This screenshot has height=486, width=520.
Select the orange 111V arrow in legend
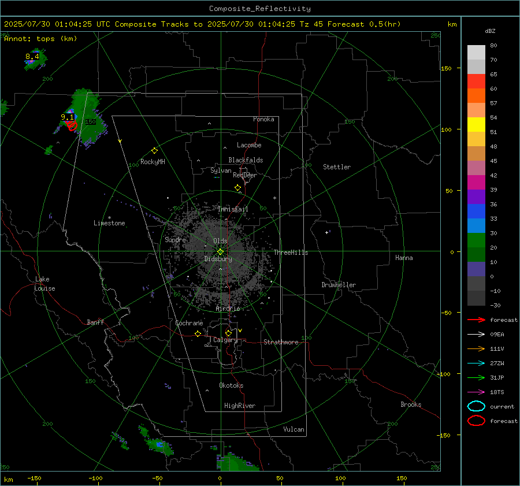click(476, 348)
